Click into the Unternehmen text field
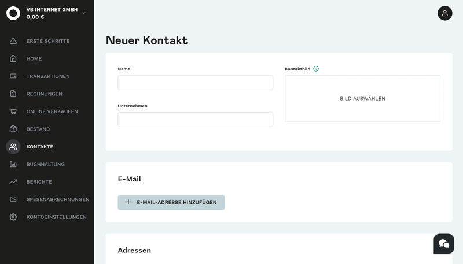 click(195, 120)
